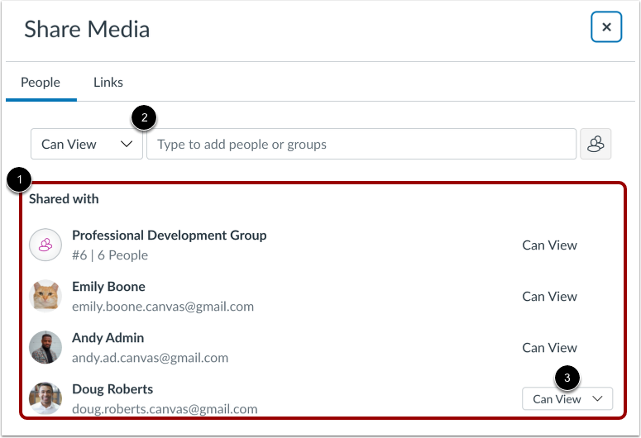Click andy.ad.canvas@gmail.com email text
Screen dimensions: 641x438
[x=150, y=358]
